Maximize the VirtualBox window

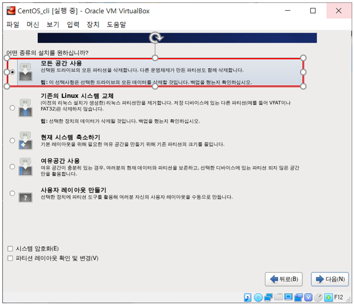click(313, 11)
